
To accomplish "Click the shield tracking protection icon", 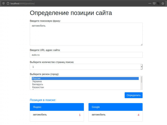I will 3,3.
